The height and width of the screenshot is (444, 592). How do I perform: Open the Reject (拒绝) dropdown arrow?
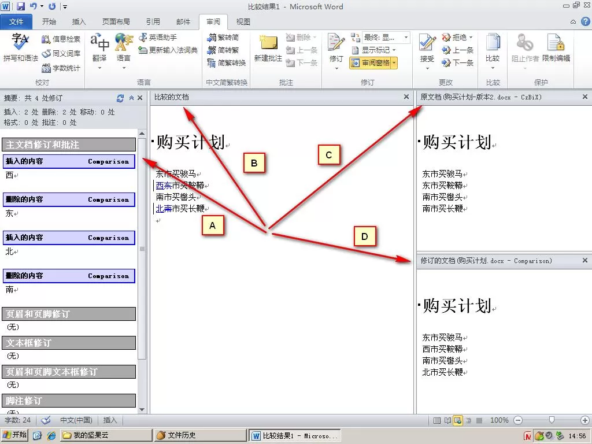pos(471,38)
